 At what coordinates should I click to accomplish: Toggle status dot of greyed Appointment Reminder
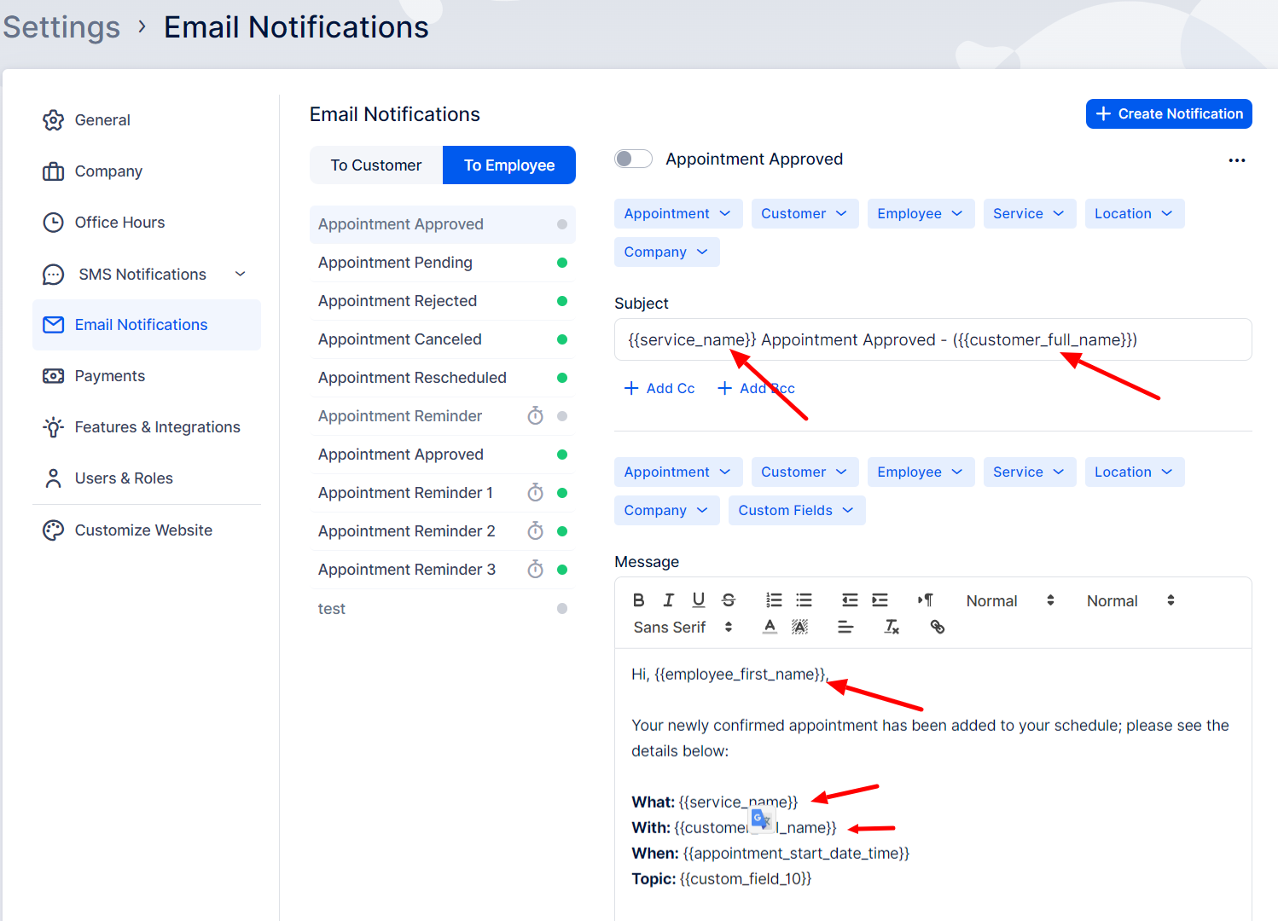pyautogui.click(x=562, y=416)
